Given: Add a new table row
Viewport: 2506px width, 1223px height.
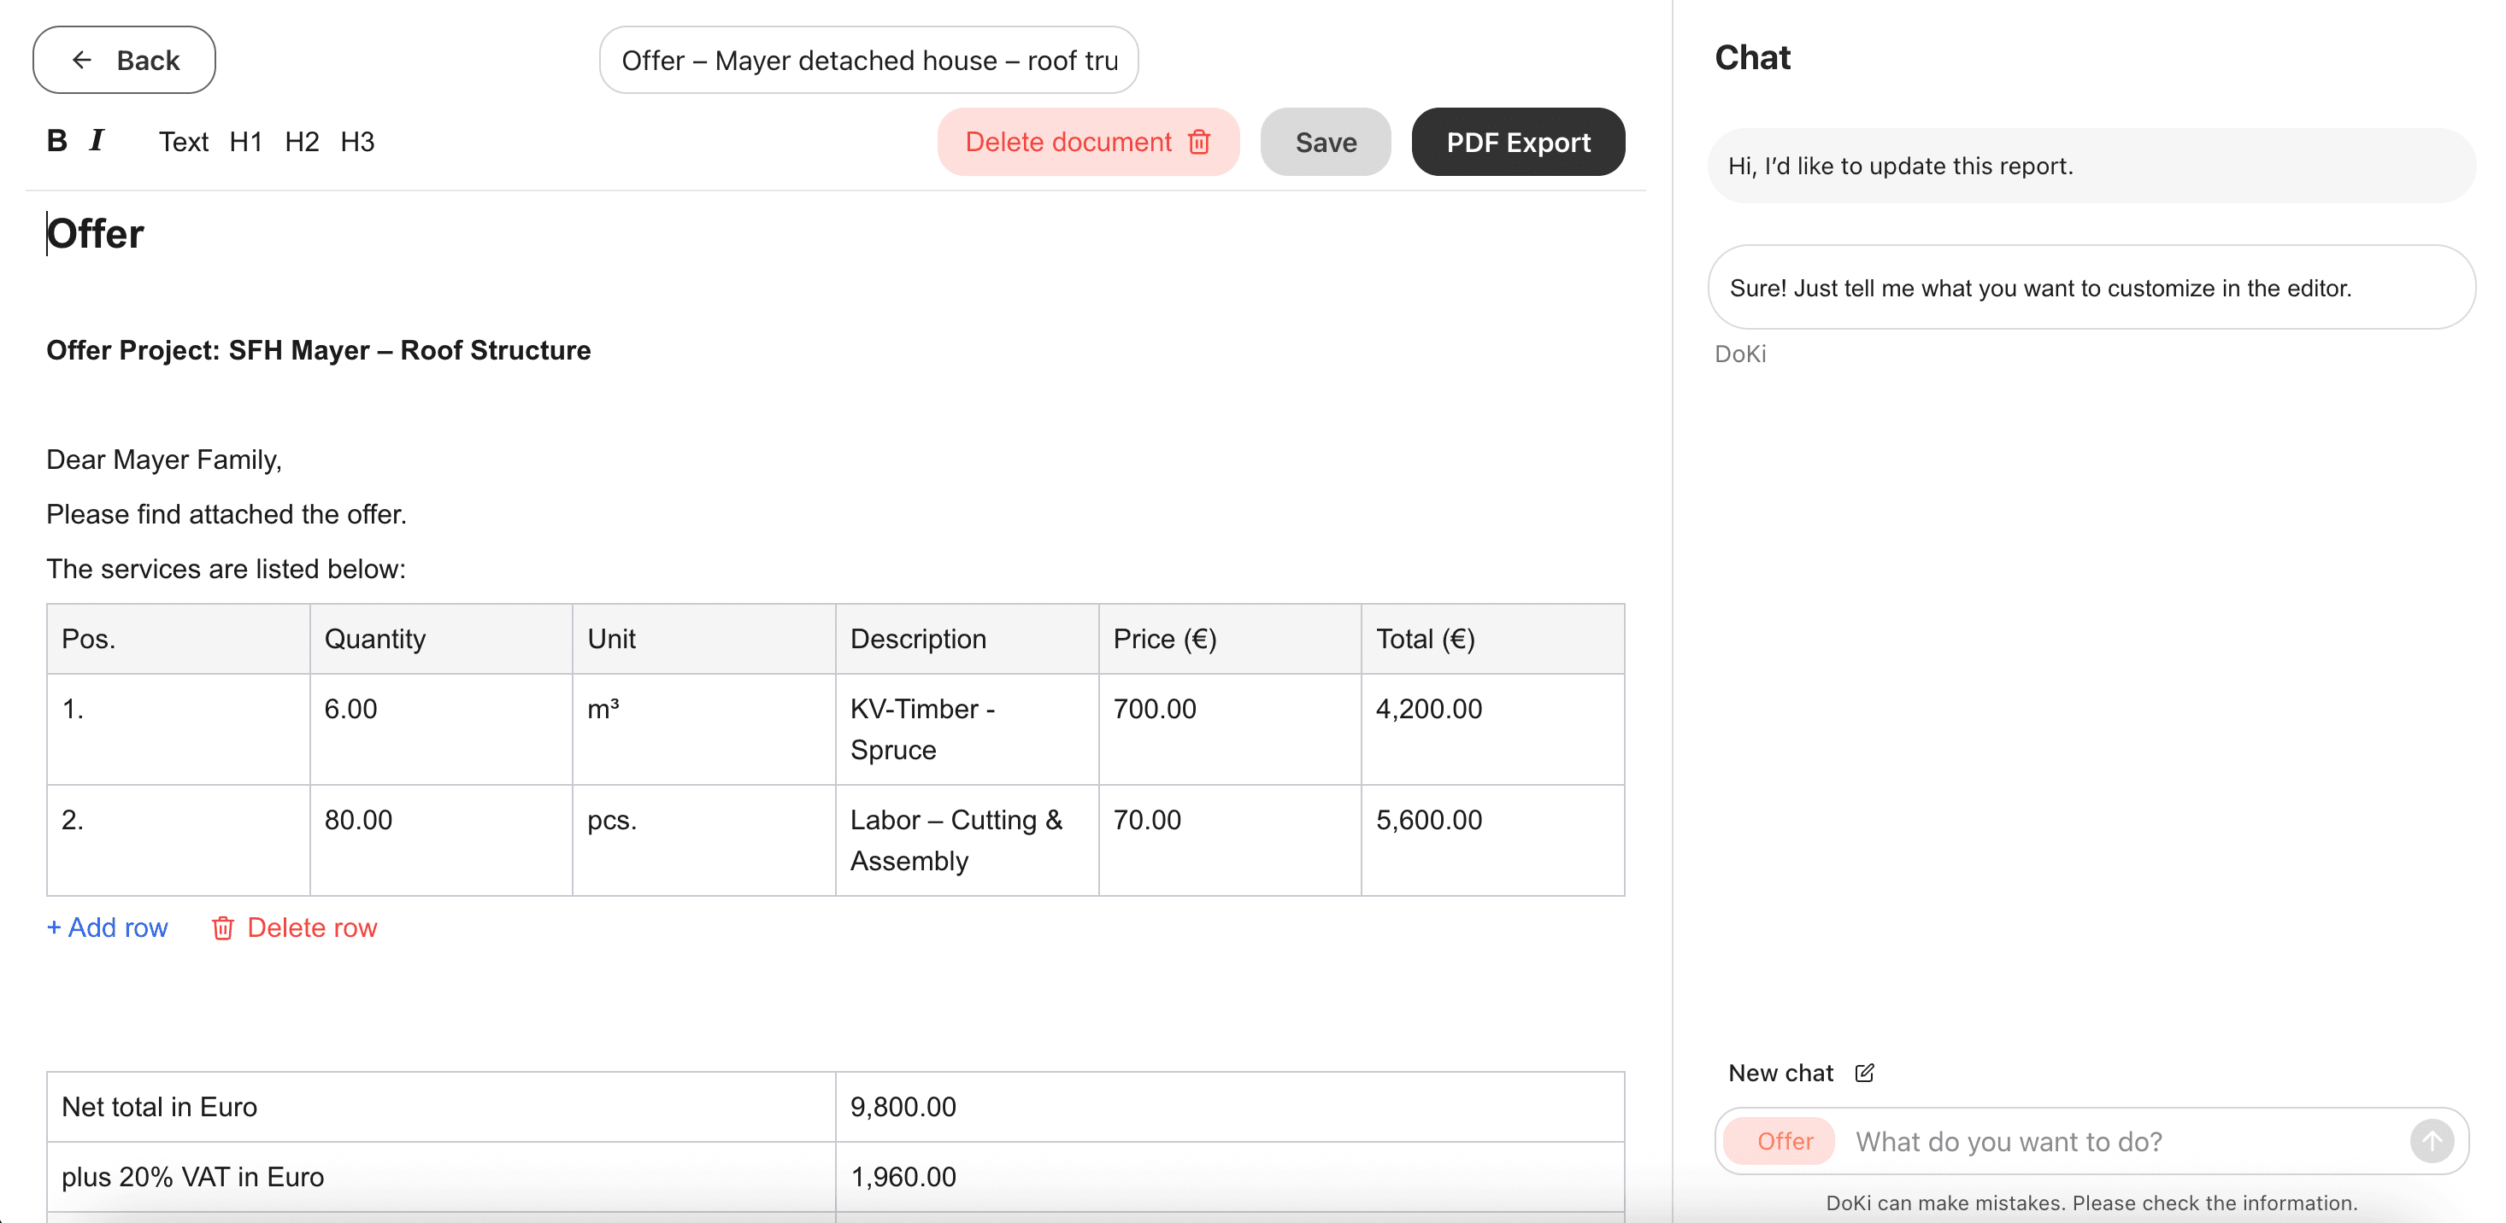Looking at the screenshot, I should (106, 927).
